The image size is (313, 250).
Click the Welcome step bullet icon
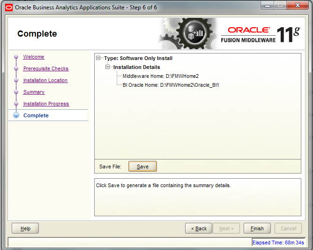pyautogui.click(x=16, y=57)
